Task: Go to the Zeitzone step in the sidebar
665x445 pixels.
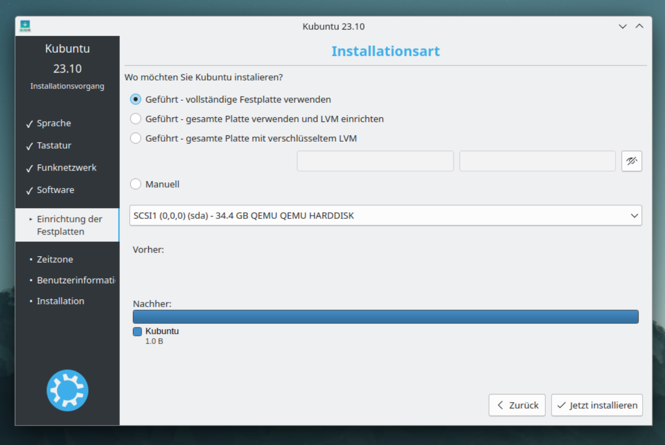Action: pos(55,259)
